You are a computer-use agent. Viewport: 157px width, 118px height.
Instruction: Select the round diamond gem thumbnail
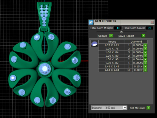coord(95,44)
